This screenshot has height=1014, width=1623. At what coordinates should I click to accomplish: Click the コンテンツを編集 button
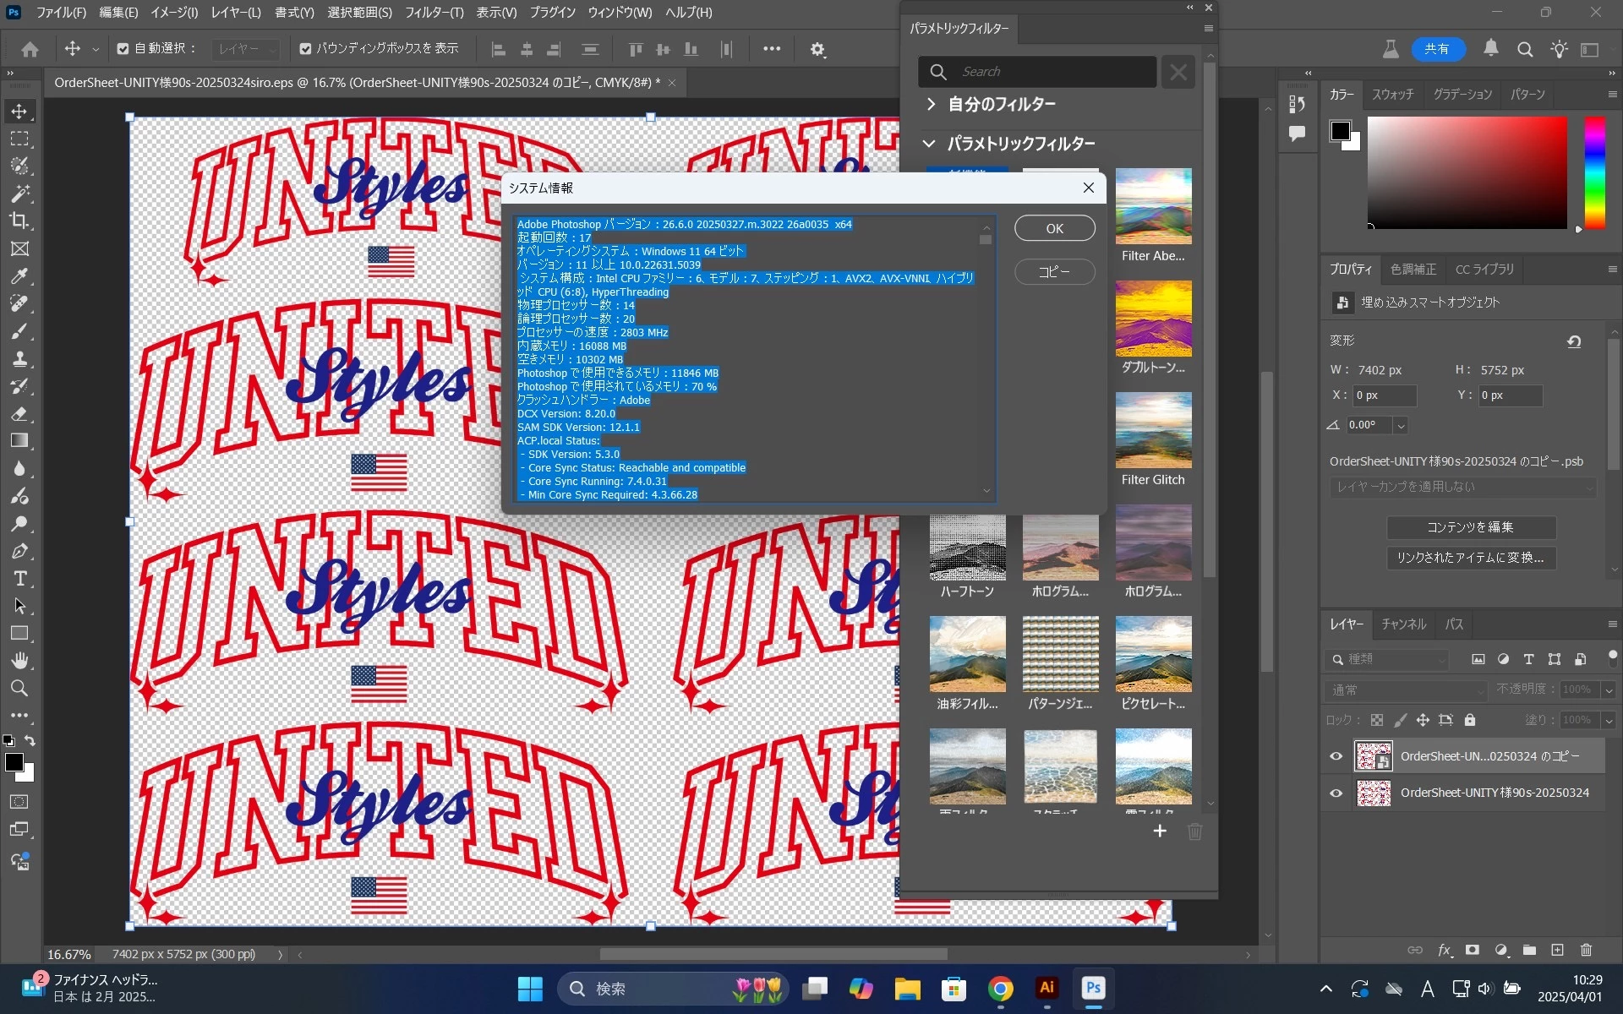coord(1470,527)
